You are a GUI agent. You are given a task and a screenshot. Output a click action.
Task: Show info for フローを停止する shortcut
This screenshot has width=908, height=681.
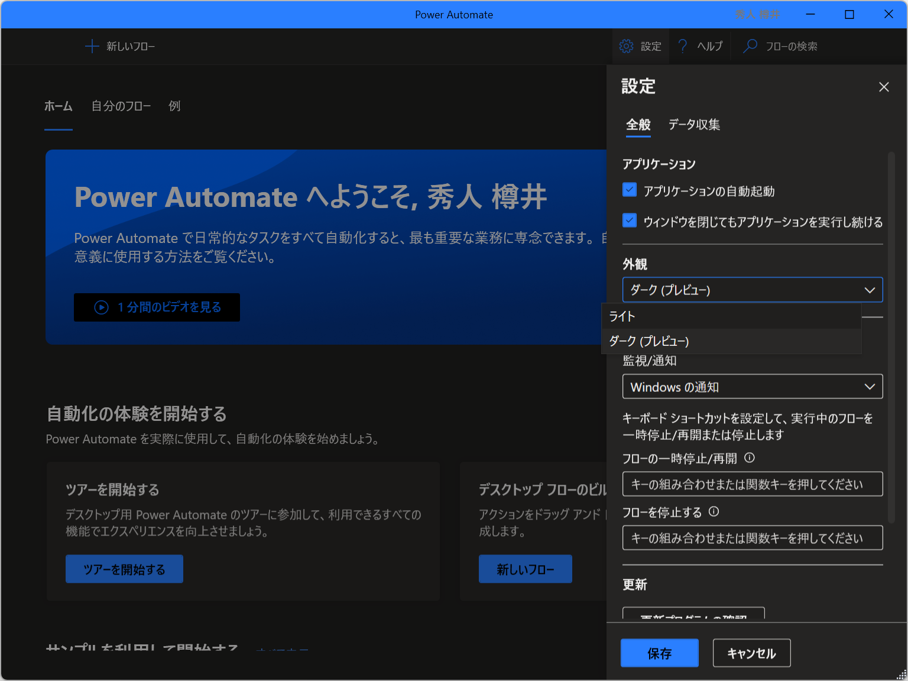point(714,512)
